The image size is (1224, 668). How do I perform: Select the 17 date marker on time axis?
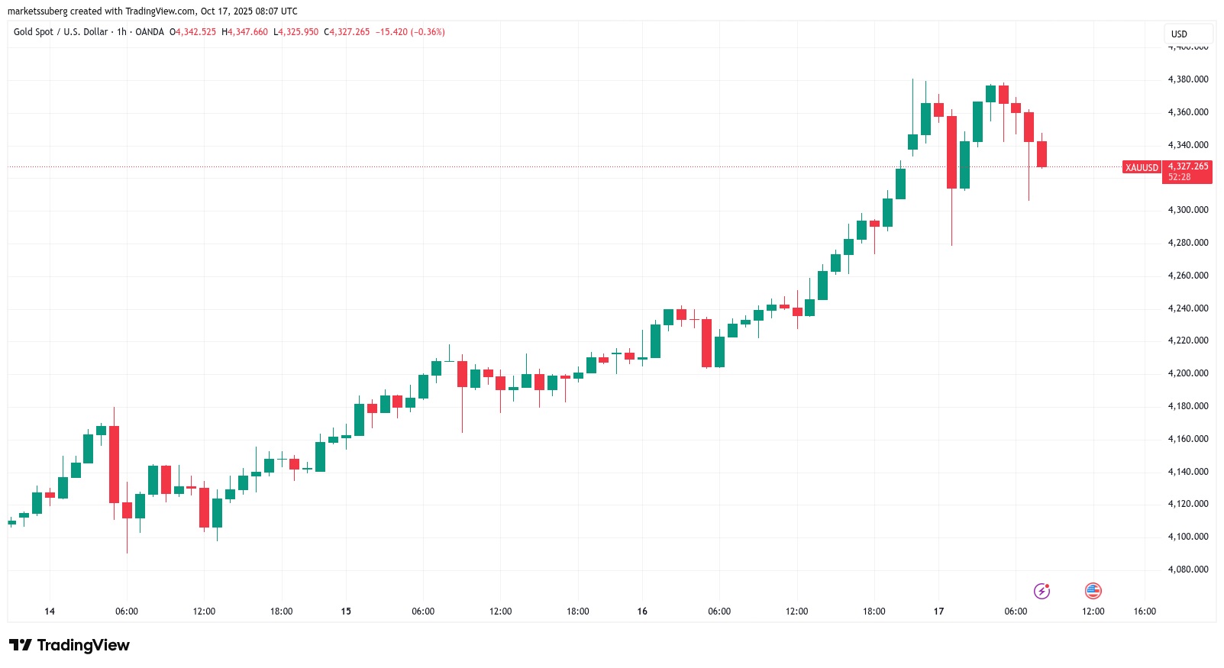click(938, 612)
